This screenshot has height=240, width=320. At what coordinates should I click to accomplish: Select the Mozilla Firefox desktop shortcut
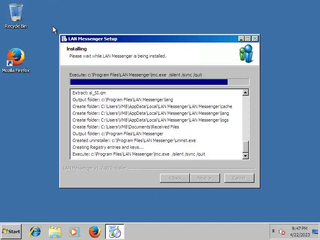click(x=16, y=60)
